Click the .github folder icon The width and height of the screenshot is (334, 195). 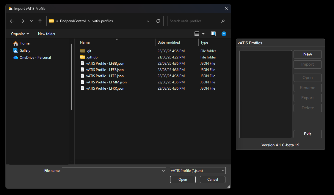[x=83, y=57]
